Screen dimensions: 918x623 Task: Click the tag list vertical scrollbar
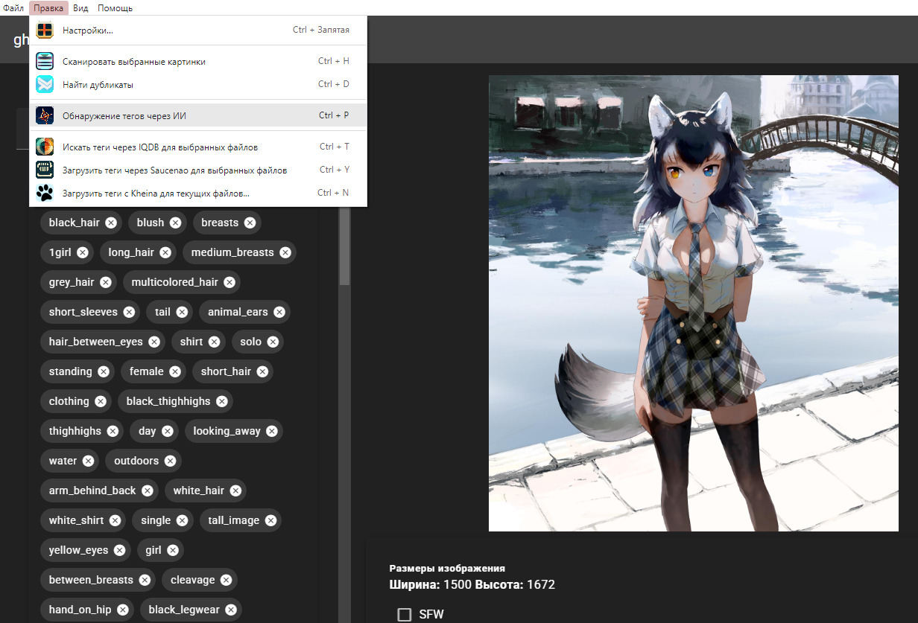tap(344, 247)
